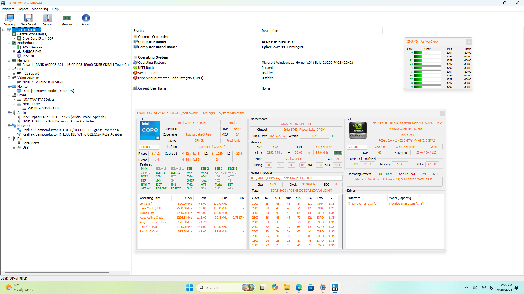Launch Microsoft Edge from the taskbar
The image size is (524, 294).
point(299,287)
